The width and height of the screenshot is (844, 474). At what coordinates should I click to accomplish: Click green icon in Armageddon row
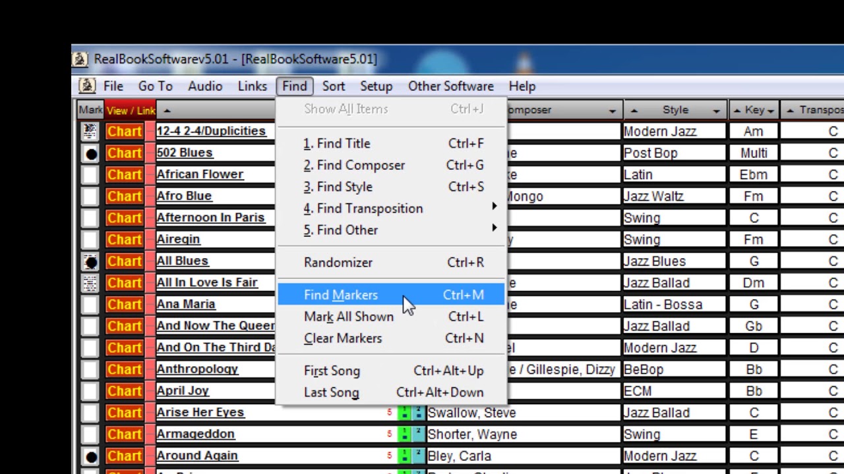click(x=404, y=434)
